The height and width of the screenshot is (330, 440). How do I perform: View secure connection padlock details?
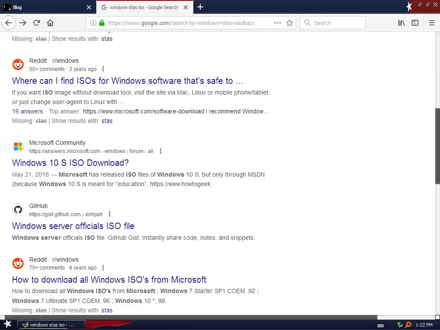(x=102, y=23)
